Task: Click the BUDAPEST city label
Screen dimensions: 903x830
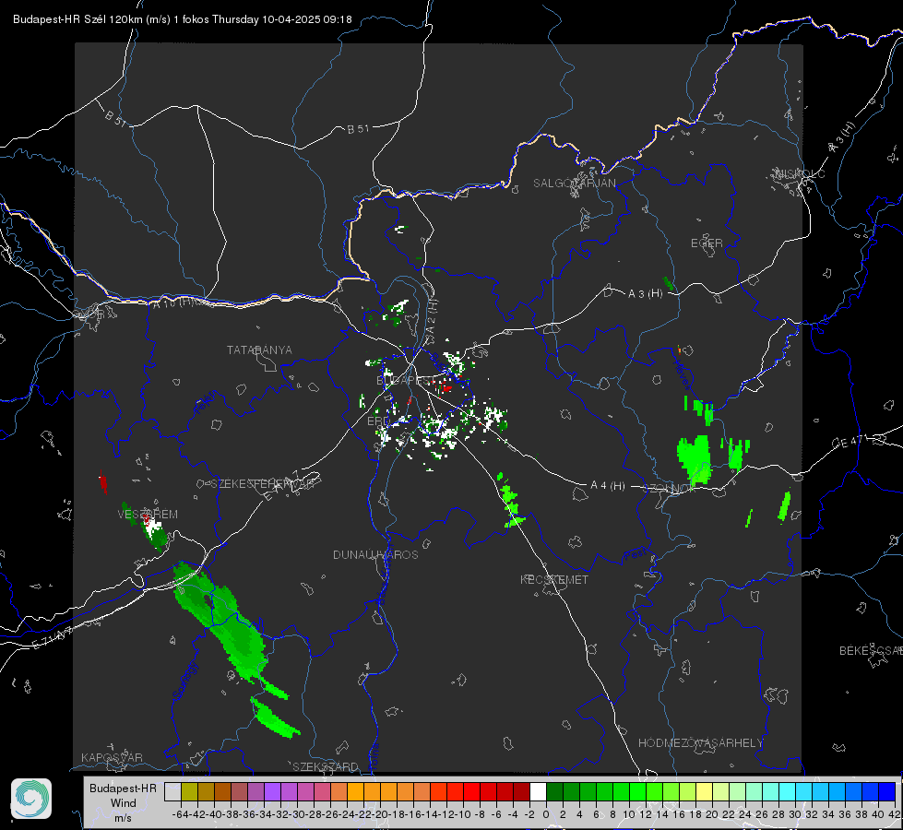Action: tap(407, 381)
